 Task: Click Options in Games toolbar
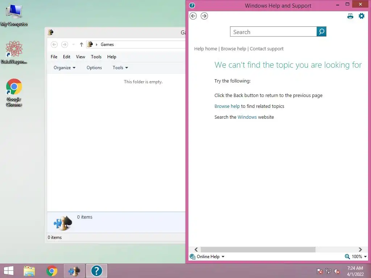pyautogui.click(x=94, y=68)
